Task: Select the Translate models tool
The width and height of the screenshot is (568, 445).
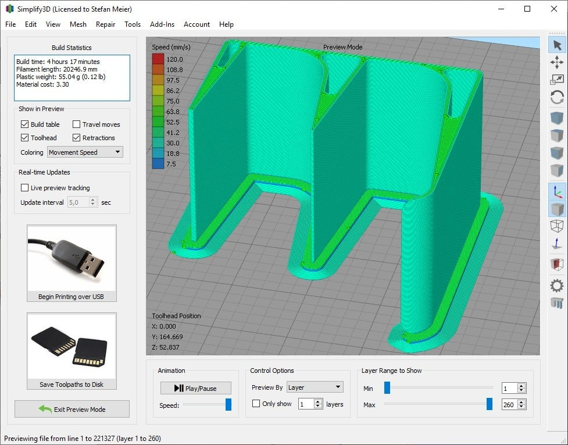Action: [557, 62]
